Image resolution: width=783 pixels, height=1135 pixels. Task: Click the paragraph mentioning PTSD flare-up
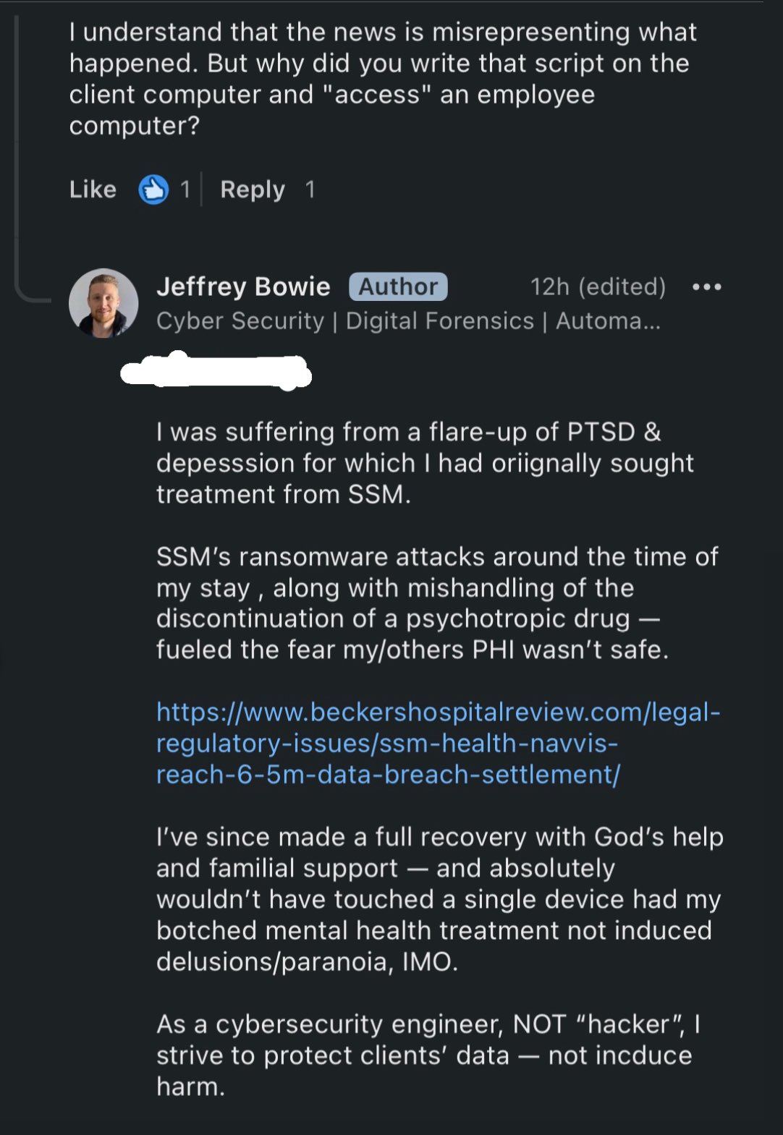coord(425,463)
